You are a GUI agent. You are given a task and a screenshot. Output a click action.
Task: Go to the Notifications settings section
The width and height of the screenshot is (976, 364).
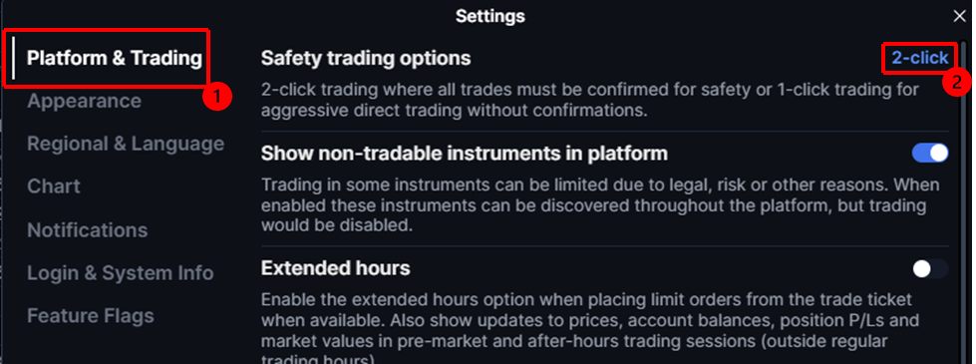coord(87,230)
